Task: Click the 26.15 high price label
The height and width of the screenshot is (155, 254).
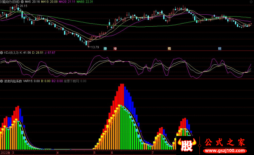Action: pyautogui.click(x=23, y=6)
